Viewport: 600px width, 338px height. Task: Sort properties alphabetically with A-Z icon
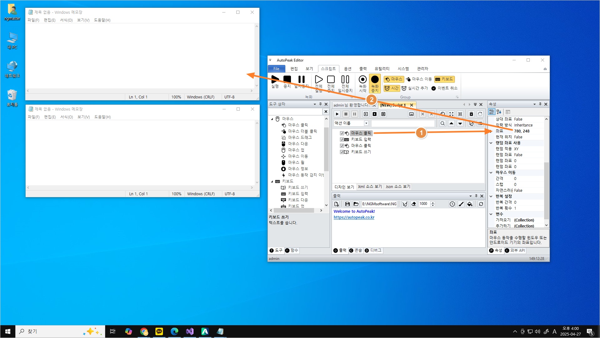(x=499, y=112)
